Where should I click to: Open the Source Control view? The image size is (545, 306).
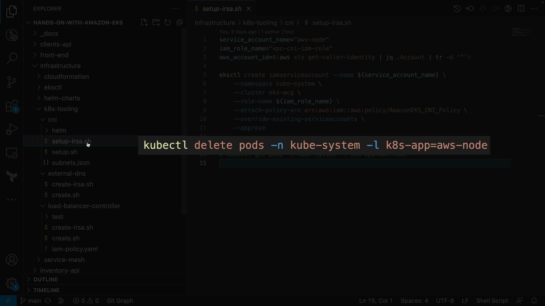tap(12, 82)
